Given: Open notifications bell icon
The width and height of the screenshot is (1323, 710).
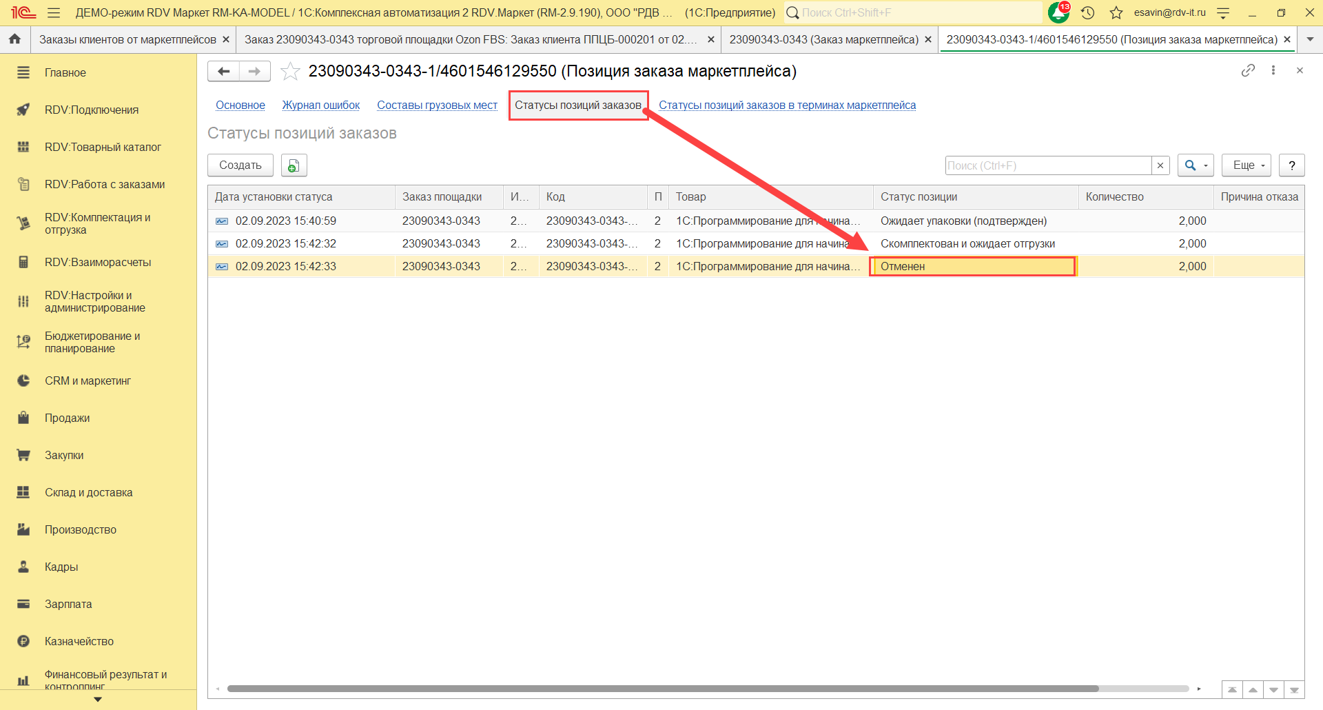Looking at the screenshot, I should pos(1058,12).
